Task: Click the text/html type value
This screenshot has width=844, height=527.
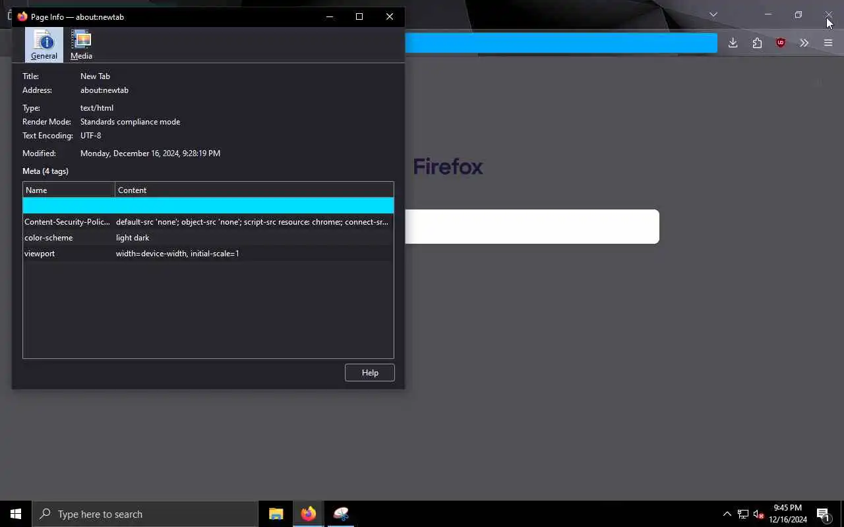Action: click(97, 108)
